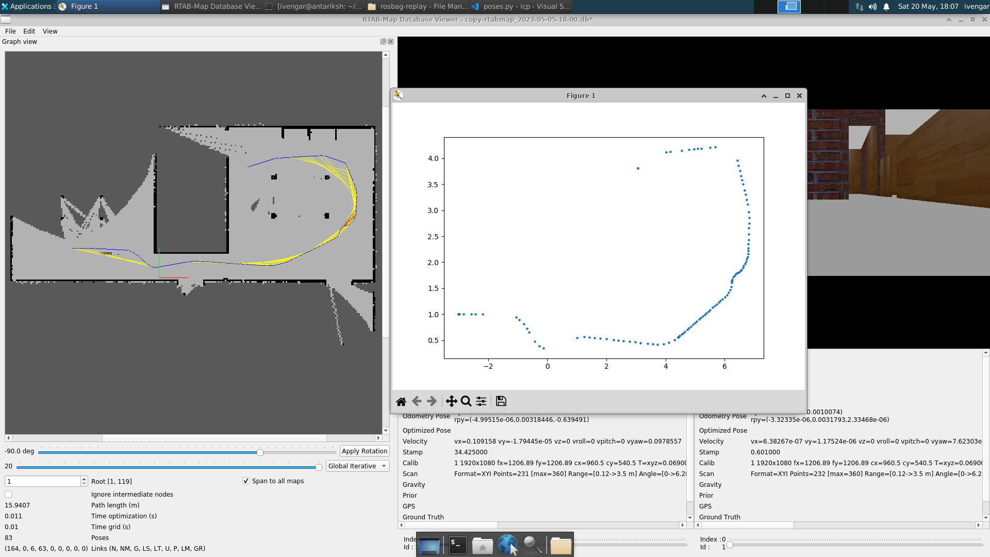The width and height of the screenshot is (990, 557).
Task: Open the configure subplots sliders icon
Action: [481, 401]
